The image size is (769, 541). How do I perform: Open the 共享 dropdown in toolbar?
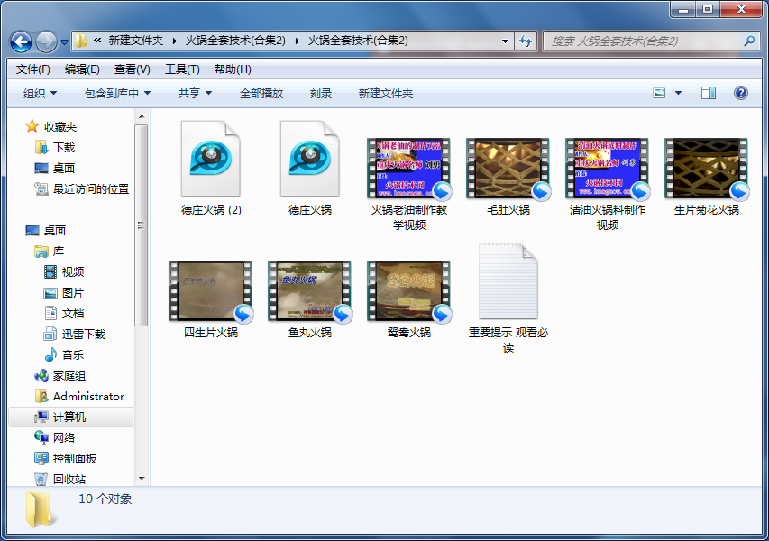point(195,93)
